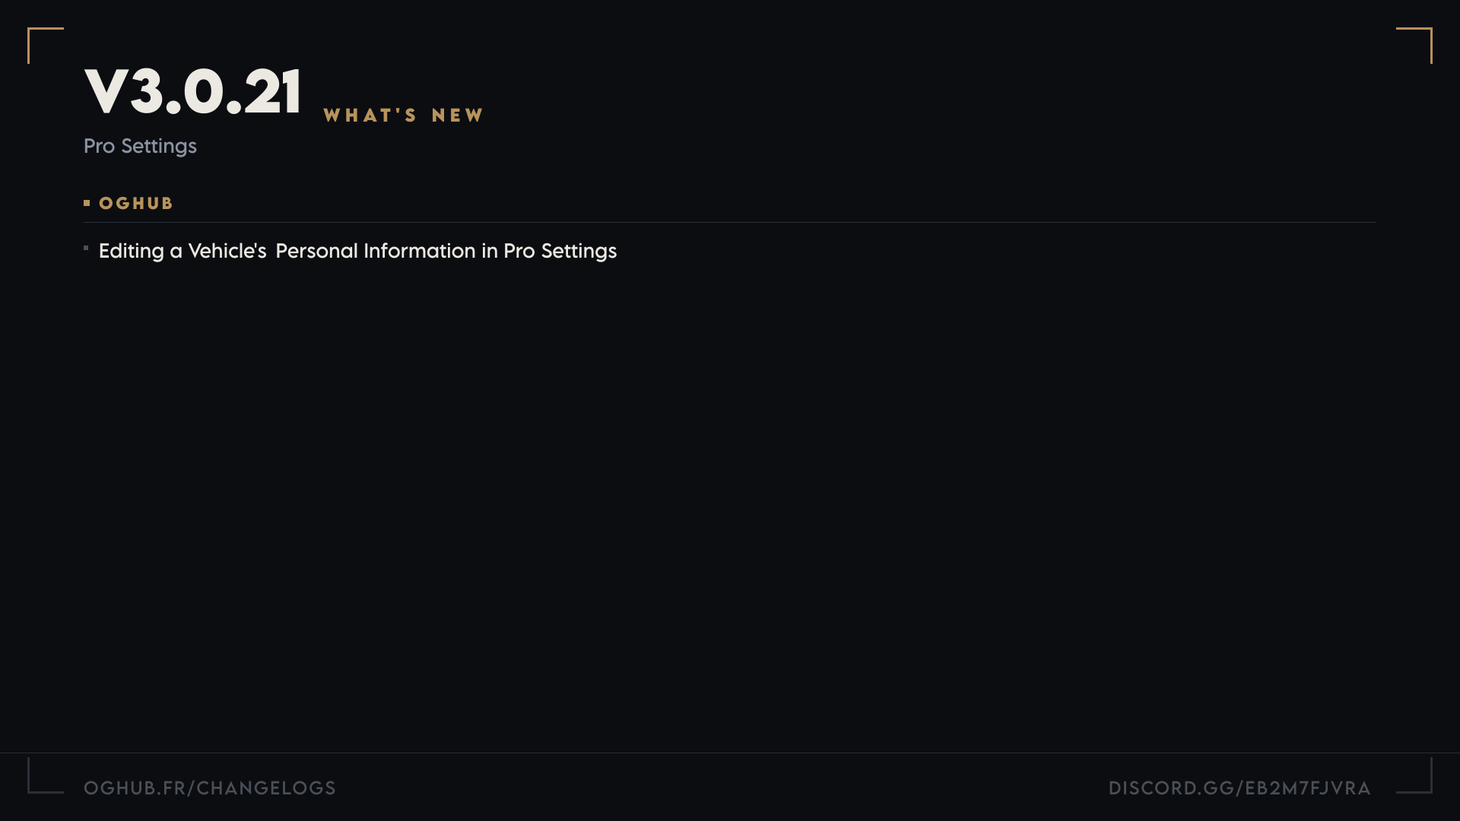Image resolution: width=1460 pixels, height=821 pixels.
Task: Click the V3.0.21 version heading
Action: point(193,92)
